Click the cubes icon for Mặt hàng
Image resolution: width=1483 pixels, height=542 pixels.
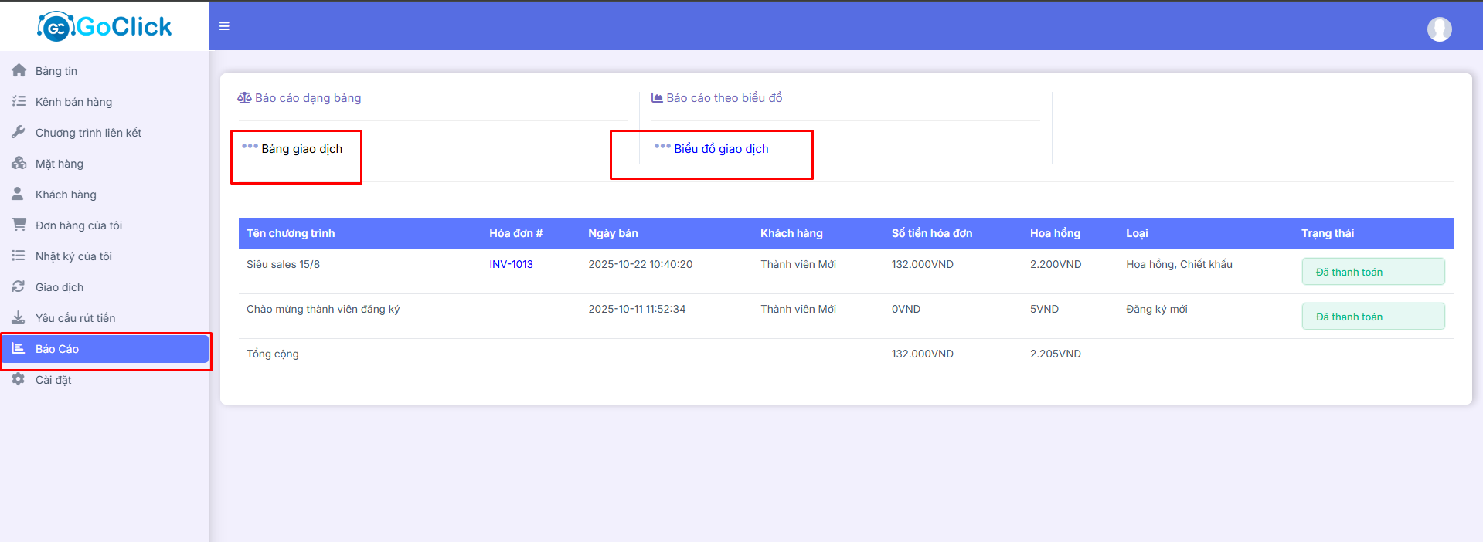(x=19, y=163)
